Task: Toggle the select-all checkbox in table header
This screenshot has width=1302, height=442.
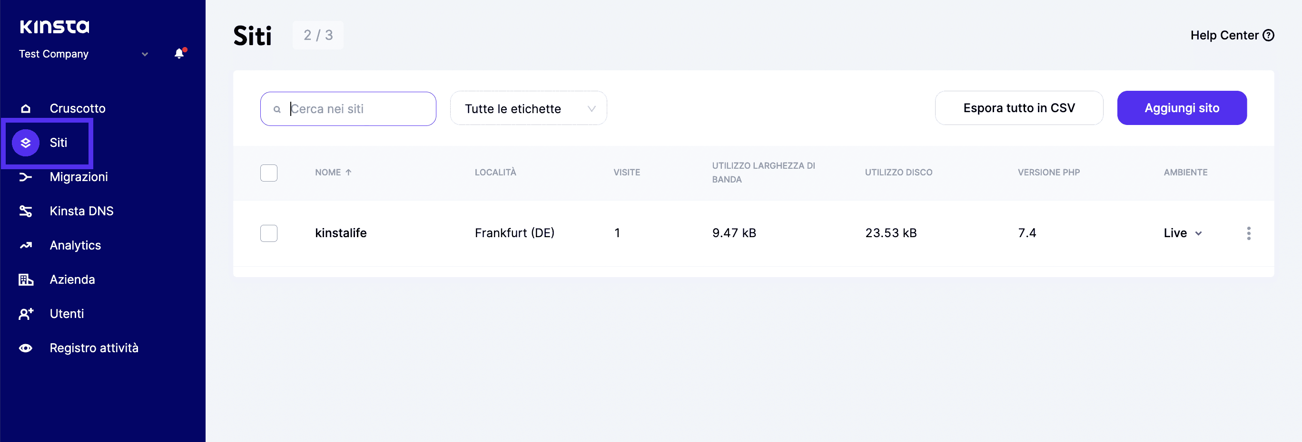Action: click(x=269, y=173)
